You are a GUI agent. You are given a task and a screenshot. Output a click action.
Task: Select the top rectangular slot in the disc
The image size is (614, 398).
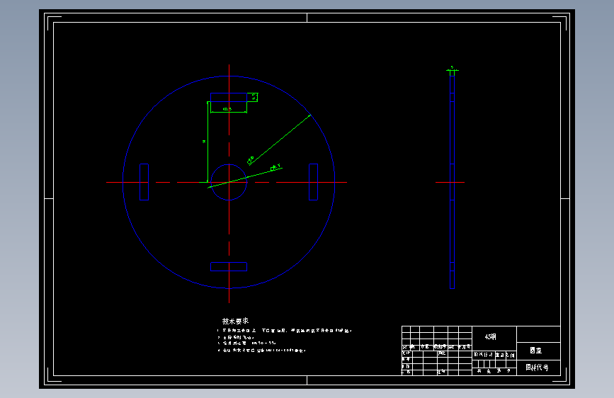click(x=229, y=97)
